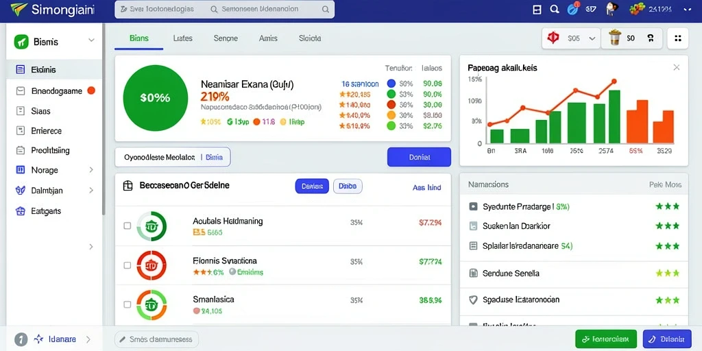
Task: Click the Spaduse shield icon entry
Action: (x=473, y=300)
